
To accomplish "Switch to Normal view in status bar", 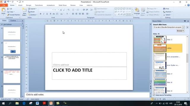I will point(152,99).
